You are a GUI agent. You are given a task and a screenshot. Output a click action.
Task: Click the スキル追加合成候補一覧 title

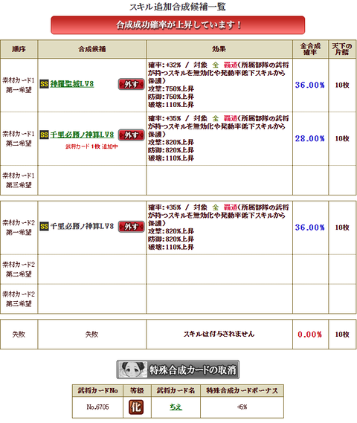pyautogui.click(x=178, y=7)
